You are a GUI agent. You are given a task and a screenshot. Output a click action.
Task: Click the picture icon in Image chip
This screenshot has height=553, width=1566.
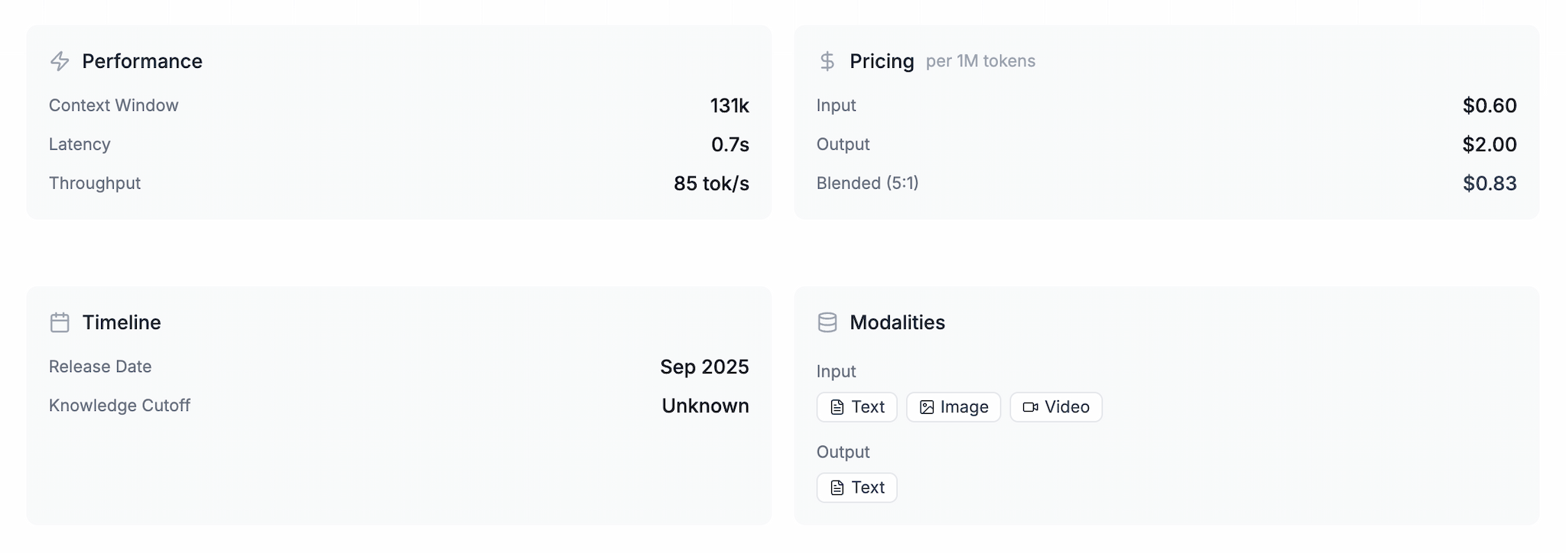pos(927,407)
